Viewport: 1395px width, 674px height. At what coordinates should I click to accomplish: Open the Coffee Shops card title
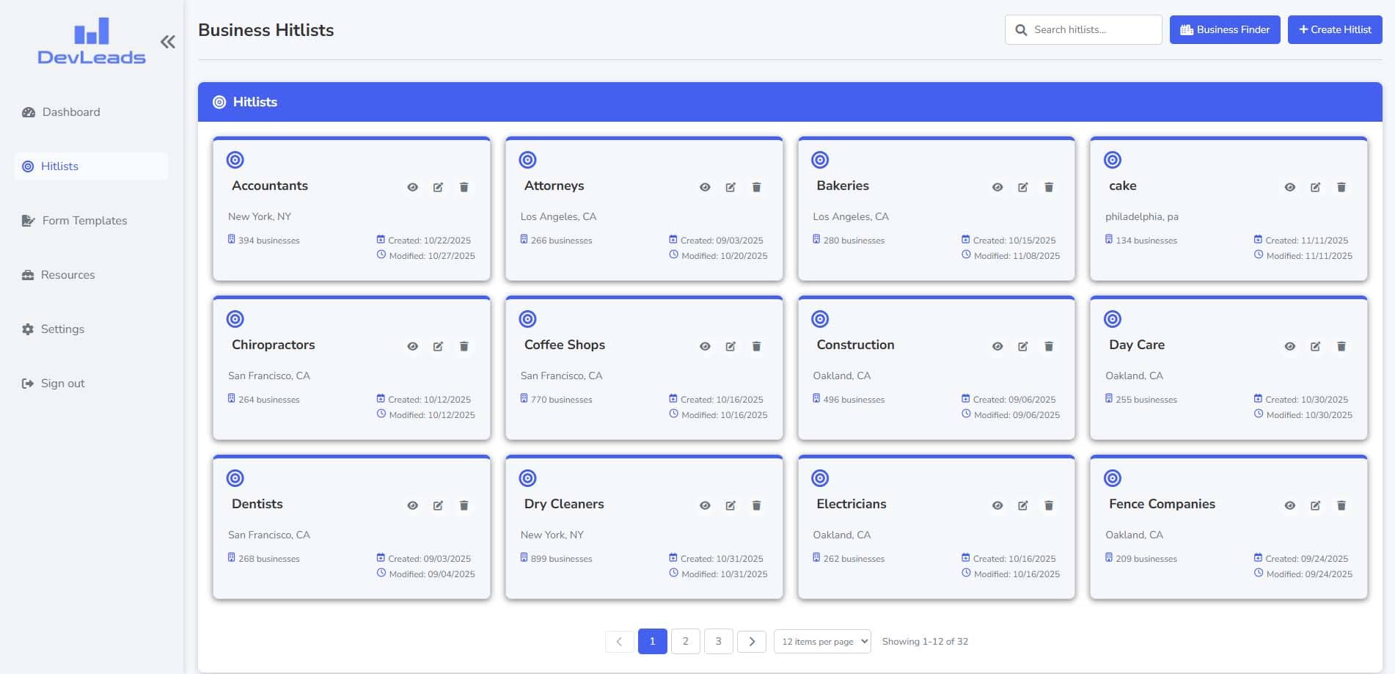tap(565, 345)
